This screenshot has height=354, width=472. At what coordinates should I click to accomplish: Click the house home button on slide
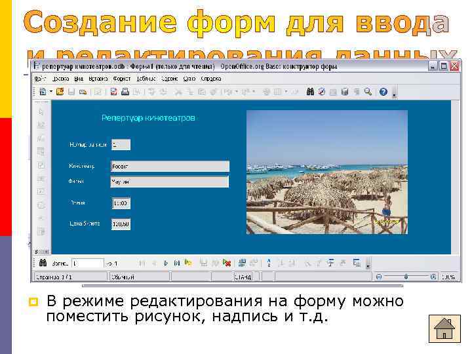(x=444, y=328)
